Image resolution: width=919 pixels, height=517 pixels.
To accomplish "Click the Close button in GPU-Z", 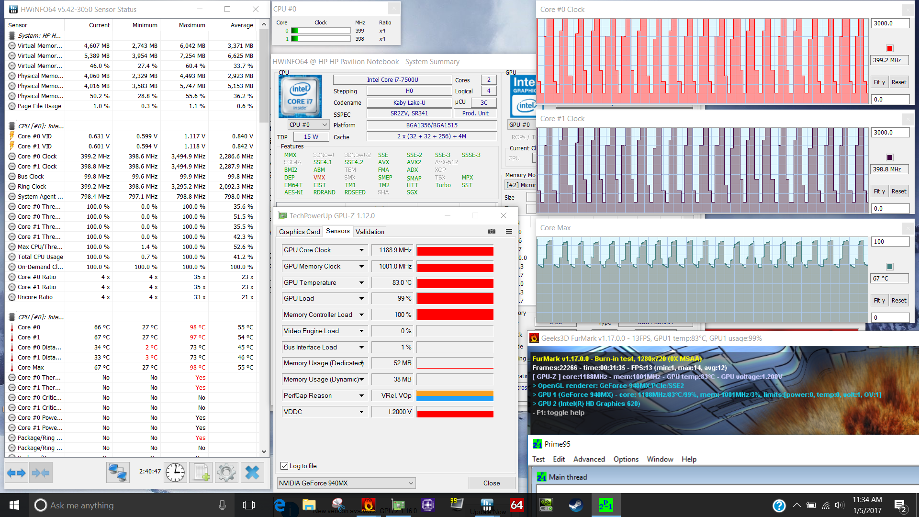I will [x=492, y=483].
